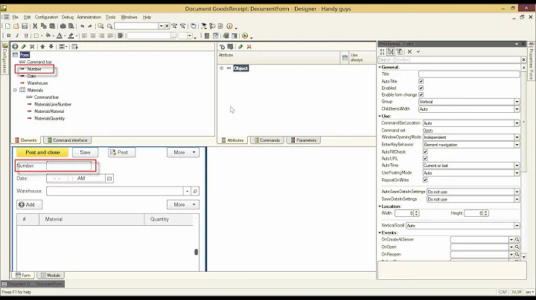Click the Open file folder icon
Viewport: 536px width, 300px height.
coord(16,26)
